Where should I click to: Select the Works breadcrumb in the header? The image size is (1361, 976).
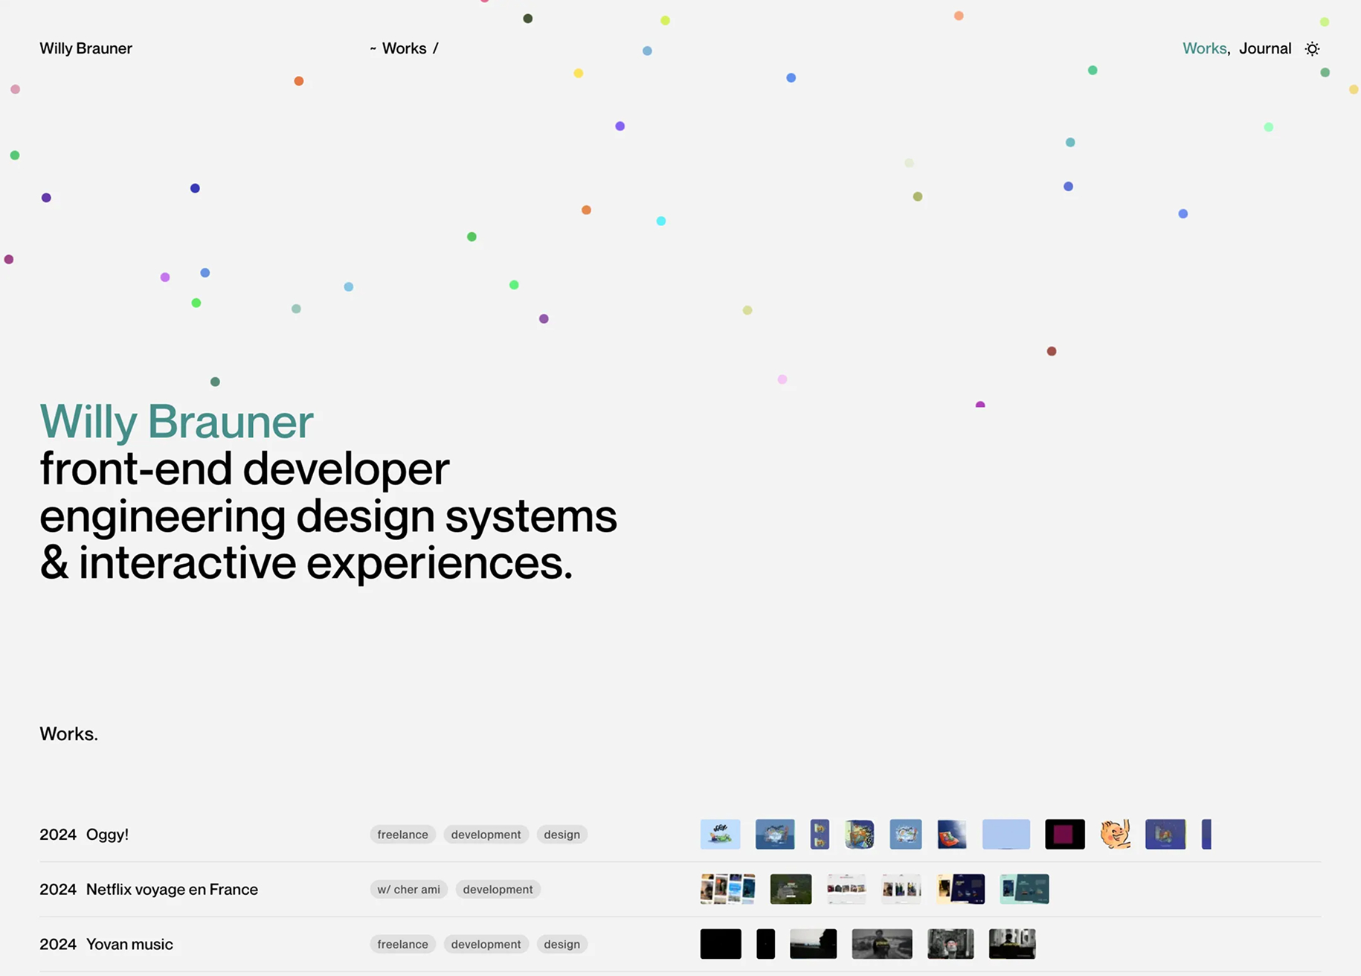404,48
